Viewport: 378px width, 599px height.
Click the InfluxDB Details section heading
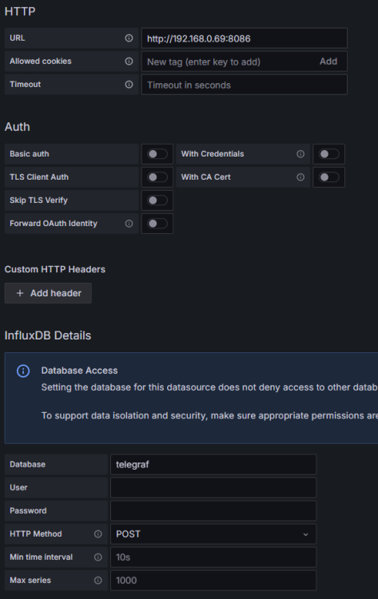[48, 335]
